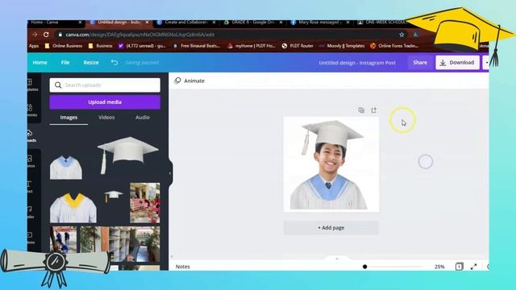The width and height of the screenshot is (516, 290).
Task: Open the Uploads sidebar panel
Action: coord(31,136)
